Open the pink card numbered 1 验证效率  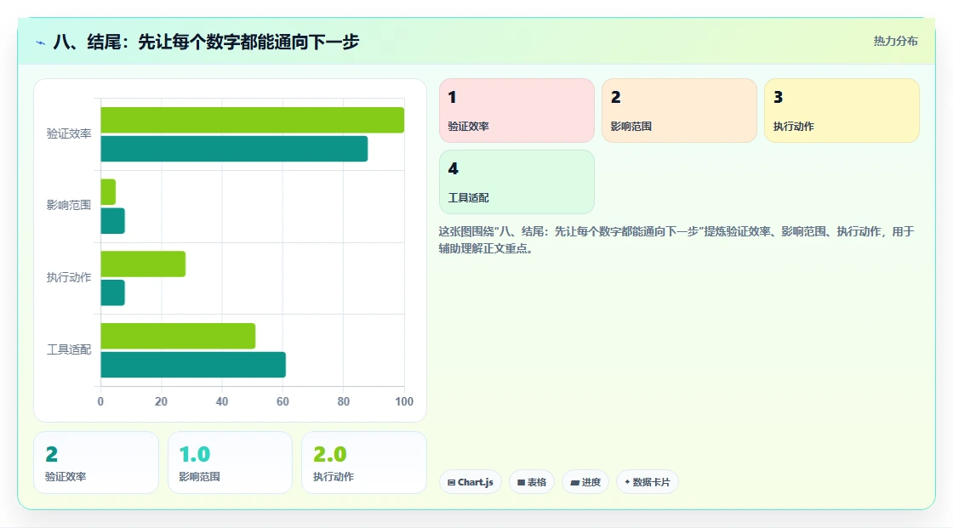pos(516,111)
